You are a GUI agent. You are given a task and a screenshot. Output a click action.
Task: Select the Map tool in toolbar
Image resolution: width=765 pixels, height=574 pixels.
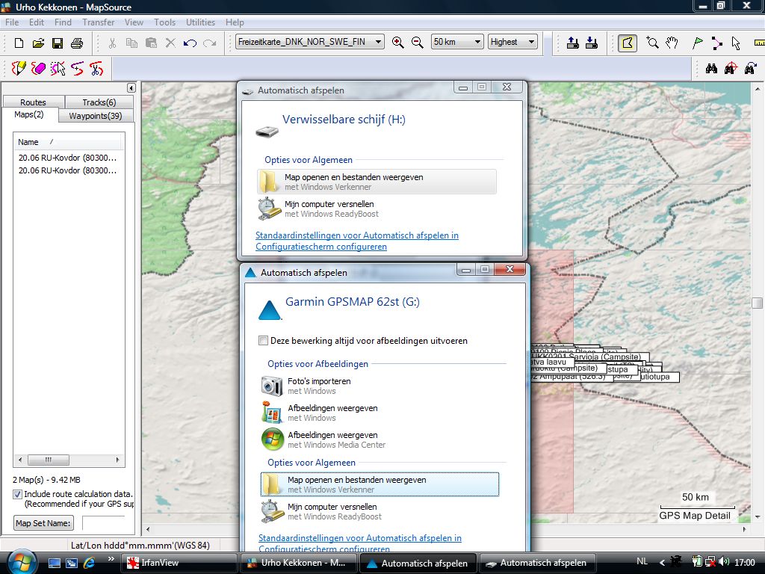pos(628,43)
